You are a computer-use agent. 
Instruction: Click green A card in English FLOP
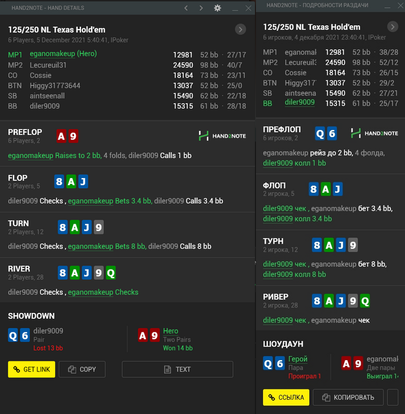pyautogui.click(x=72, y=182)
